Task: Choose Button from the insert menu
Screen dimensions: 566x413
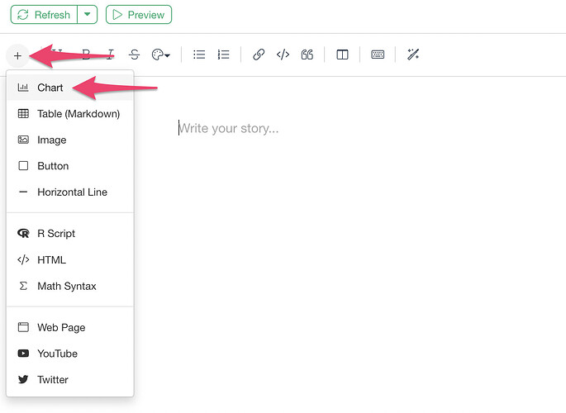Action: tap(70, 166)
